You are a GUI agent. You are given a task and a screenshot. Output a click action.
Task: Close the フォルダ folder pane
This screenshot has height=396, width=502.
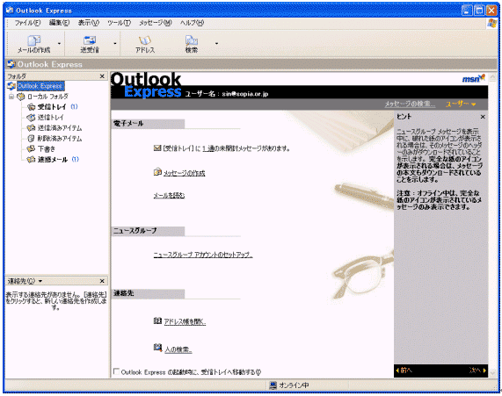click(102, 76)
